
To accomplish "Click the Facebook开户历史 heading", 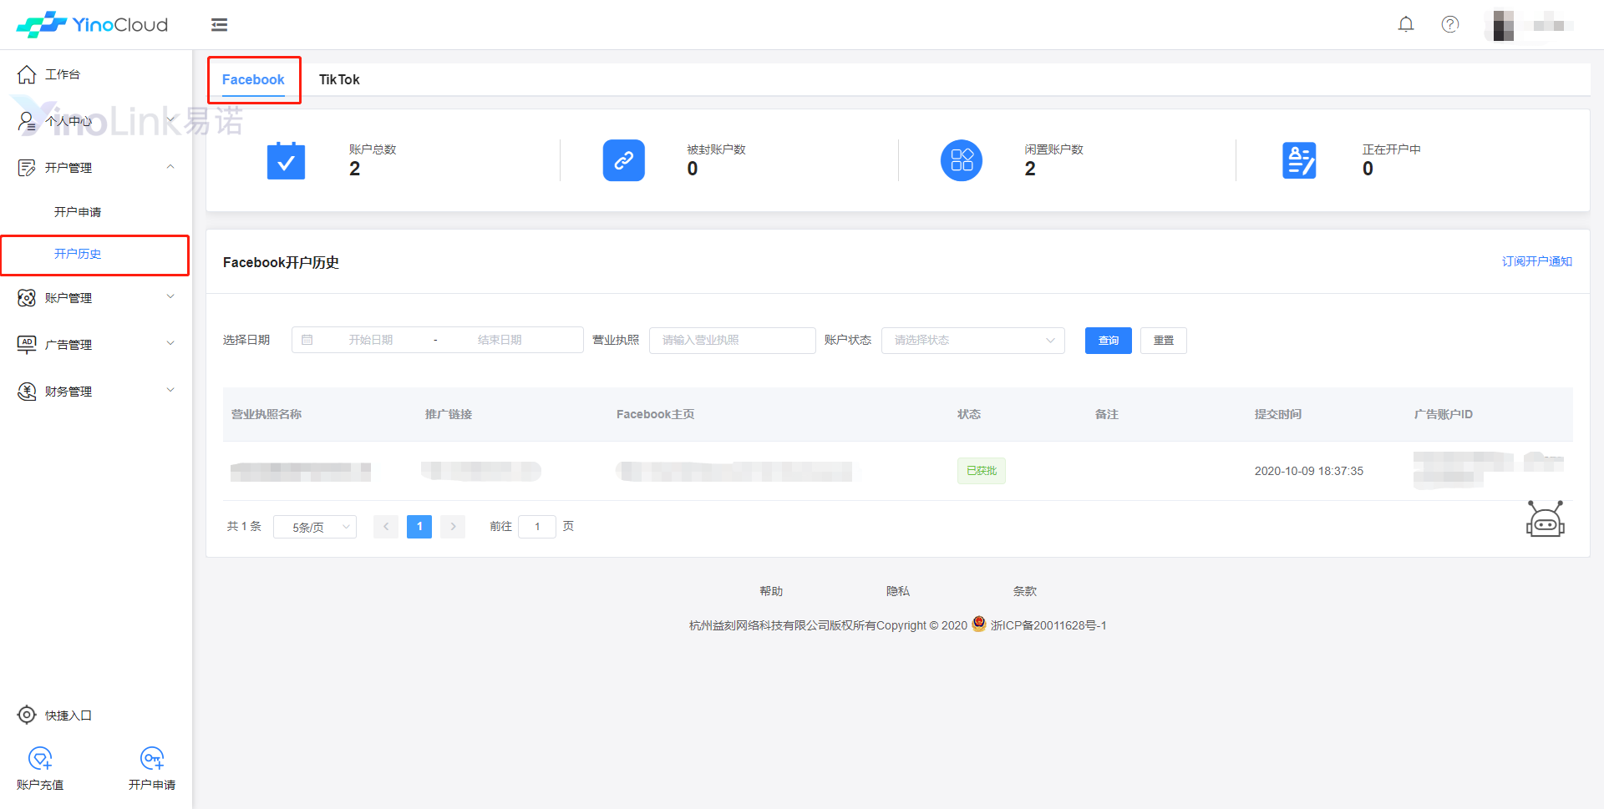I will point(281,262).
